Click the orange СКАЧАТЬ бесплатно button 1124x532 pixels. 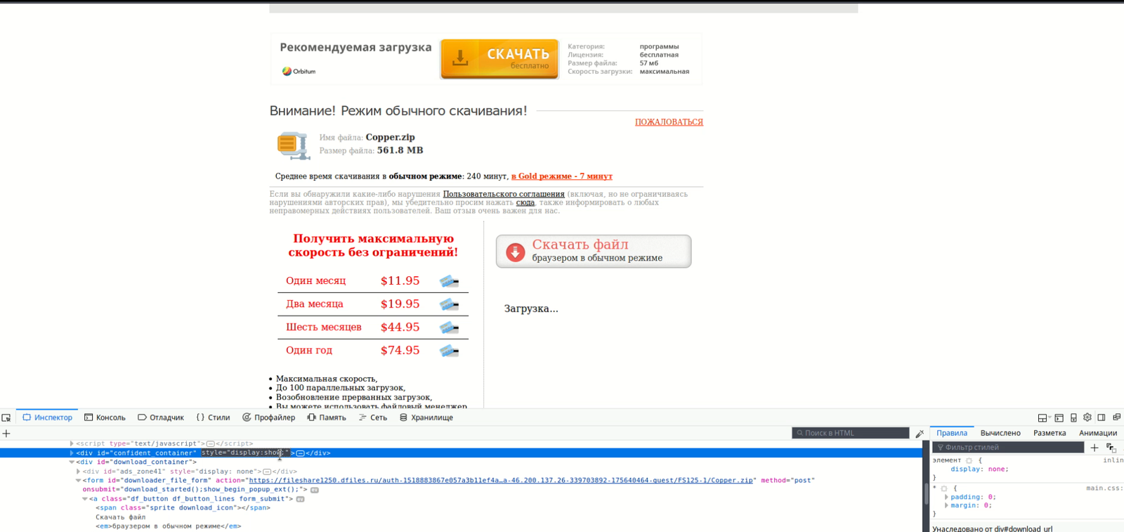[499, 58]
